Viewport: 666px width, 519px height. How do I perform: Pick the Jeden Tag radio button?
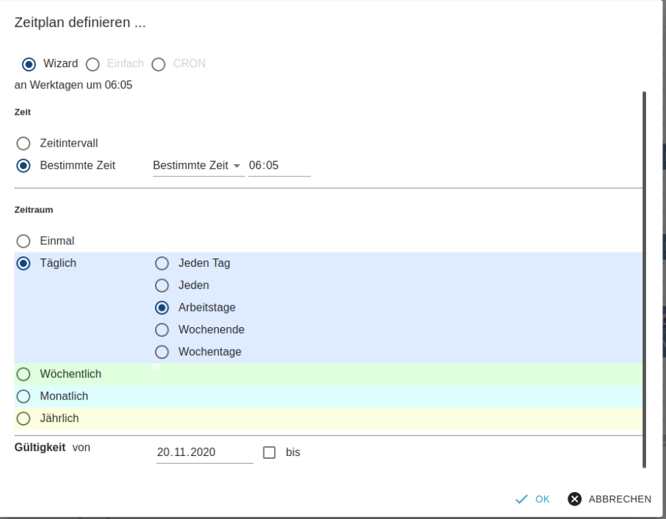click(x=162, y=263)
